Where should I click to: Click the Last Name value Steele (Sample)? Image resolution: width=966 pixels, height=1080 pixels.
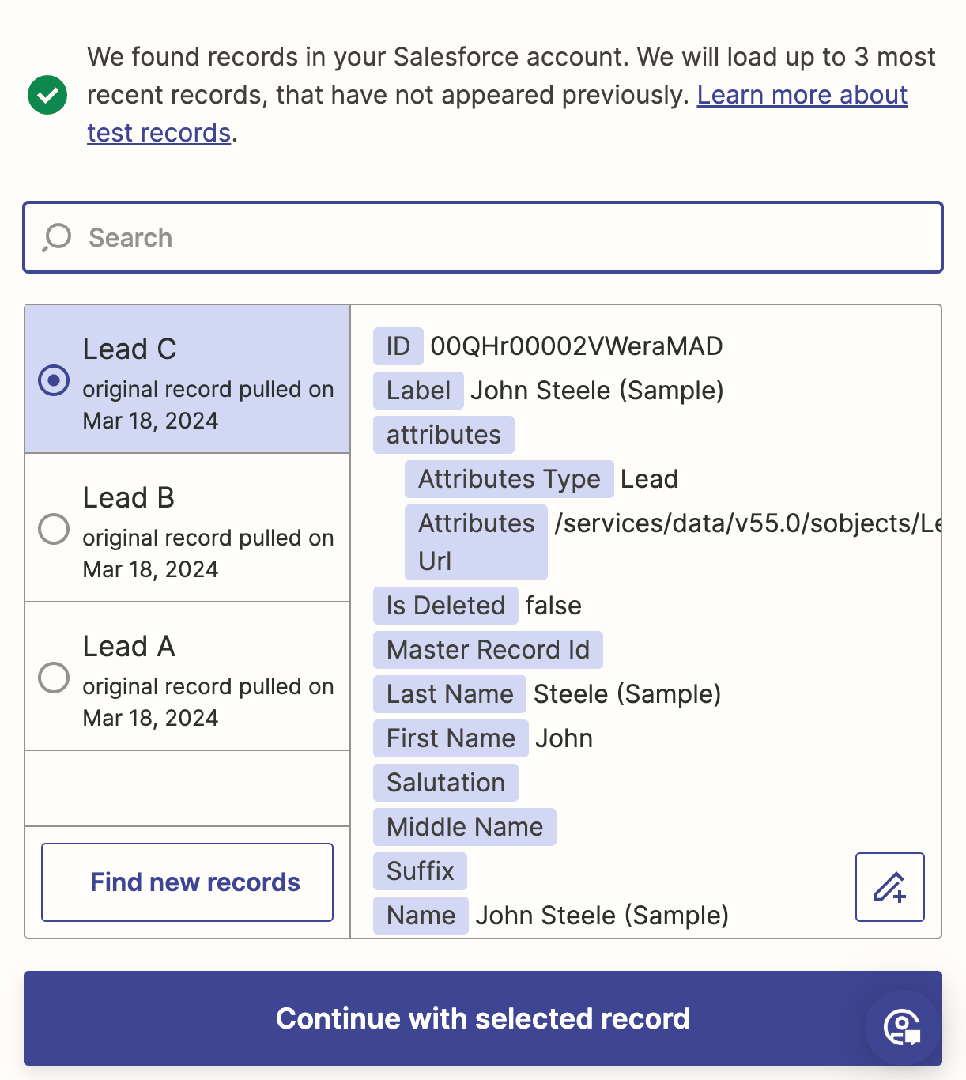tap(628, 694)
